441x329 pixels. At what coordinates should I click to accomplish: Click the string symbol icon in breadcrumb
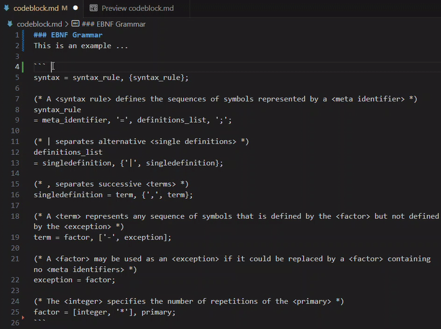[76, 24]
